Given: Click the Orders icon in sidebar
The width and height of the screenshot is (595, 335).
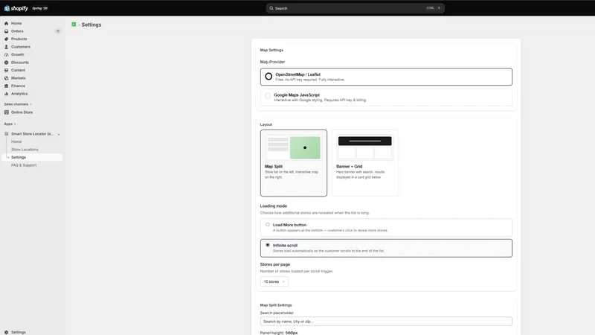Looking at the screenshot, I should click(6, 31).
